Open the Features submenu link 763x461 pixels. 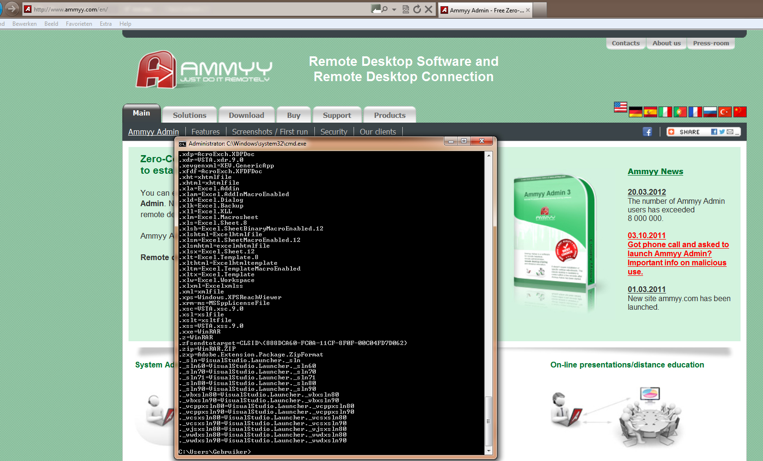pyautogui.click(x=205, y=132)
